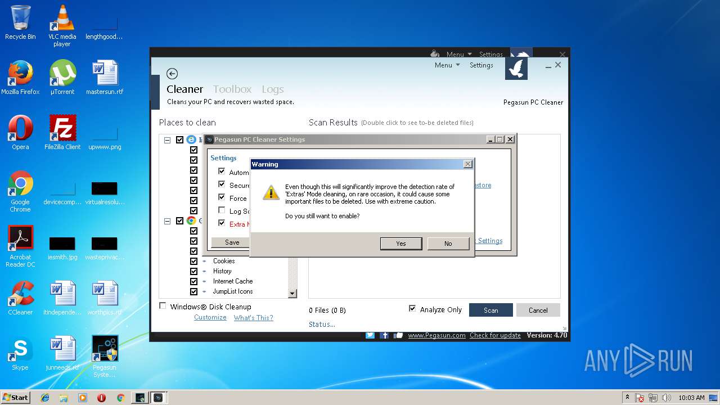Collapse the Google Chrome tree group
Viewport: 720px width, 405px height.
[x=167, y=221]
